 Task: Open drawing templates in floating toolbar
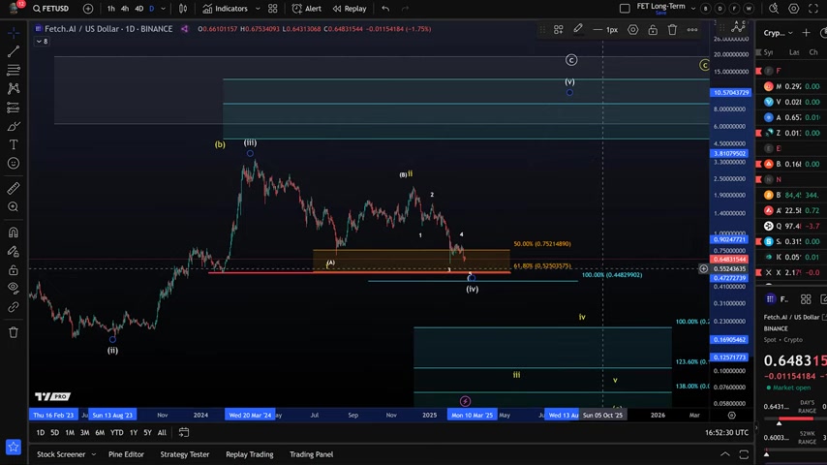click(x=558, y=30)
